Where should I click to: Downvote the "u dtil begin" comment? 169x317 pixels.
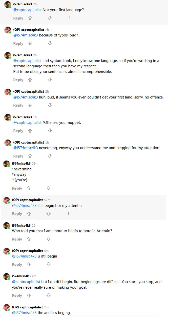click(49, 264)
